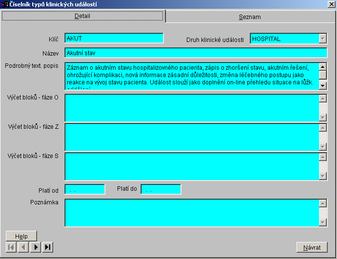This screenshot has width=337, height=259.
Task: Click inside Výčet bloků - fáze O box
Action: click(x=191, y=107)
